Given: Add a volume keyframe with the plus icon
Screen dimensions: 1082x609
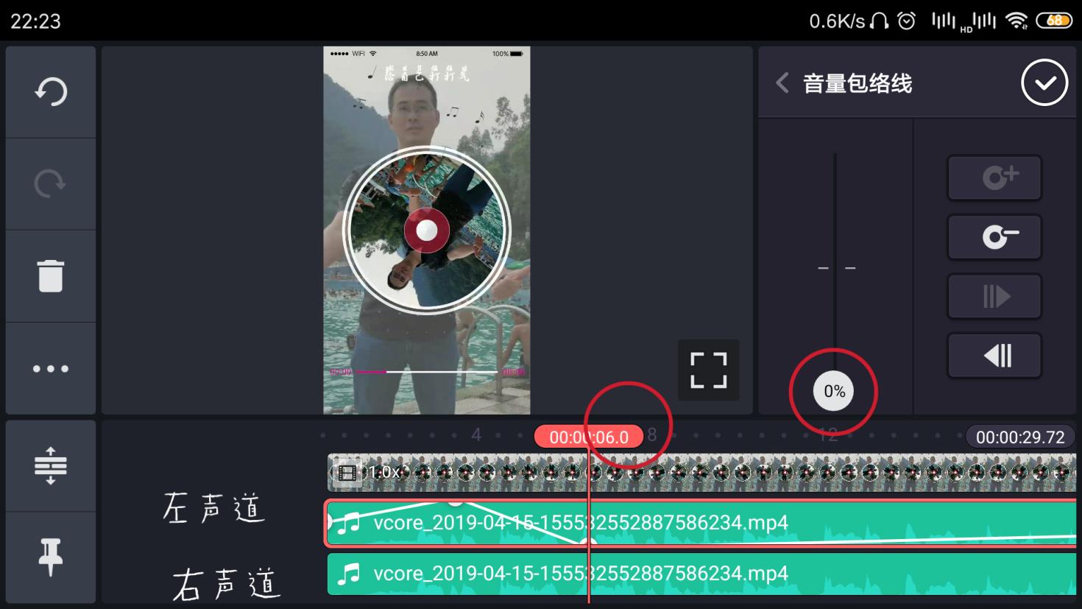Looking at the screenshot, I should coord(994,177).
